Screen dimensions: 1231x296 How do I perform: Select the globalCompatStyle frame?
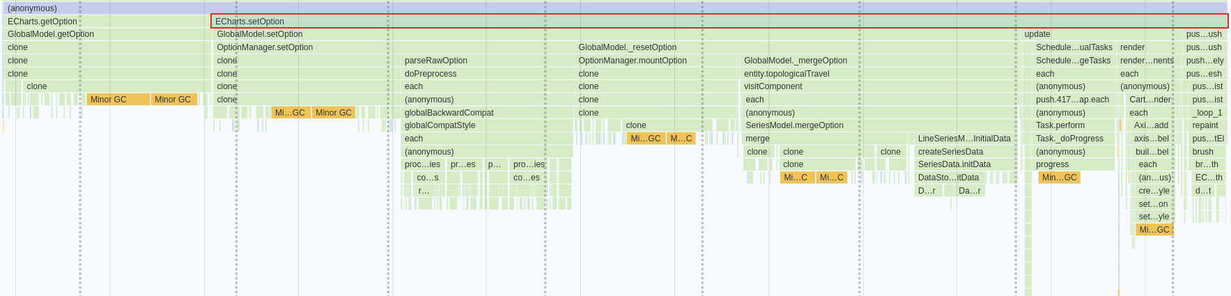click(486, 125)
